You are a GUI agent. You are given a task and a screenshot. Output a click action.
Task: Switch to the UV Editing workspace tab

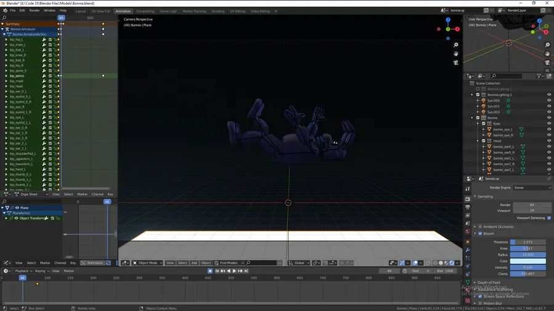click(x=238, y=11)
